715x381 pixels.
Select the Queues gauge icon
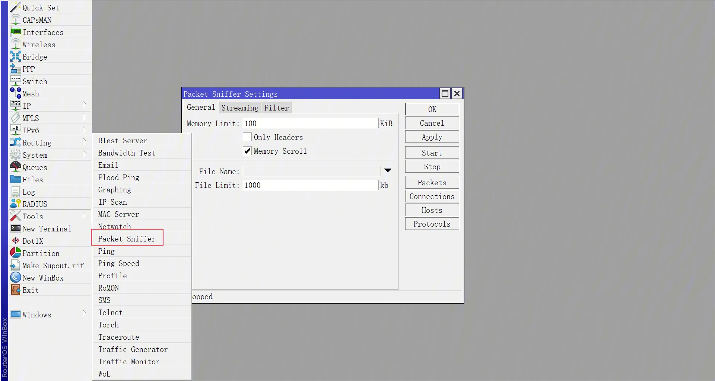coord(15,167)
